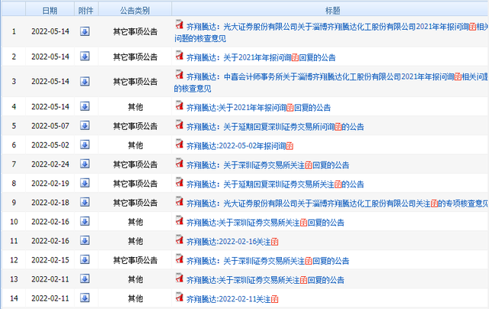Click PDF icon beside row 3 title
Viewport: 489px width, 309px height.
(x=179, y=74)
